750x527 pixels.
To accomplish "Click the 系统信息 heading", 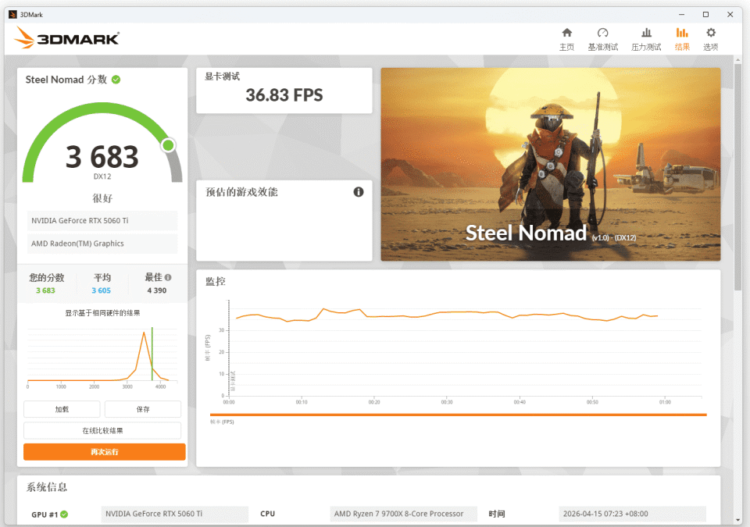I will click(x=46, y=487).
